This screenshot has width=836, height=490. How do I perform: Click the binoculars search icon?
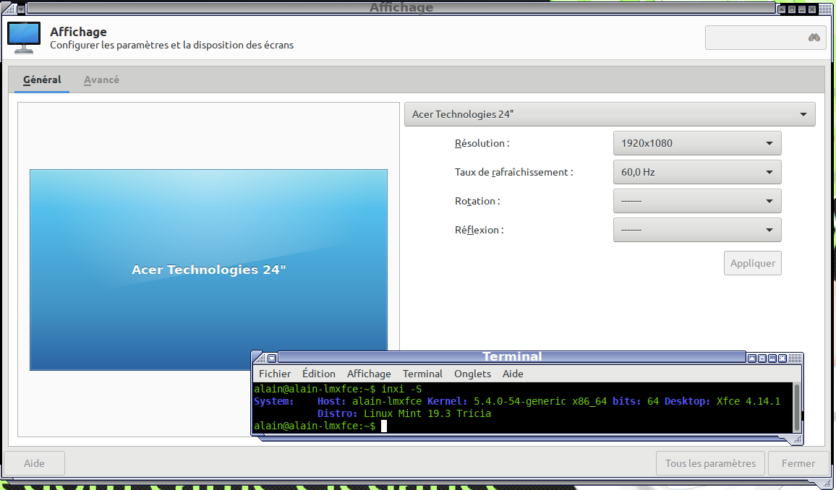[814, 38]
